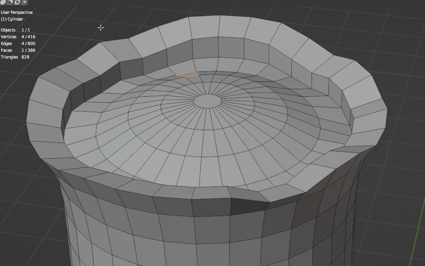Click the '4 / 800' edges count
Image resolution: width=425 pixels, height=266 pixels.
[x=28, y=44]
